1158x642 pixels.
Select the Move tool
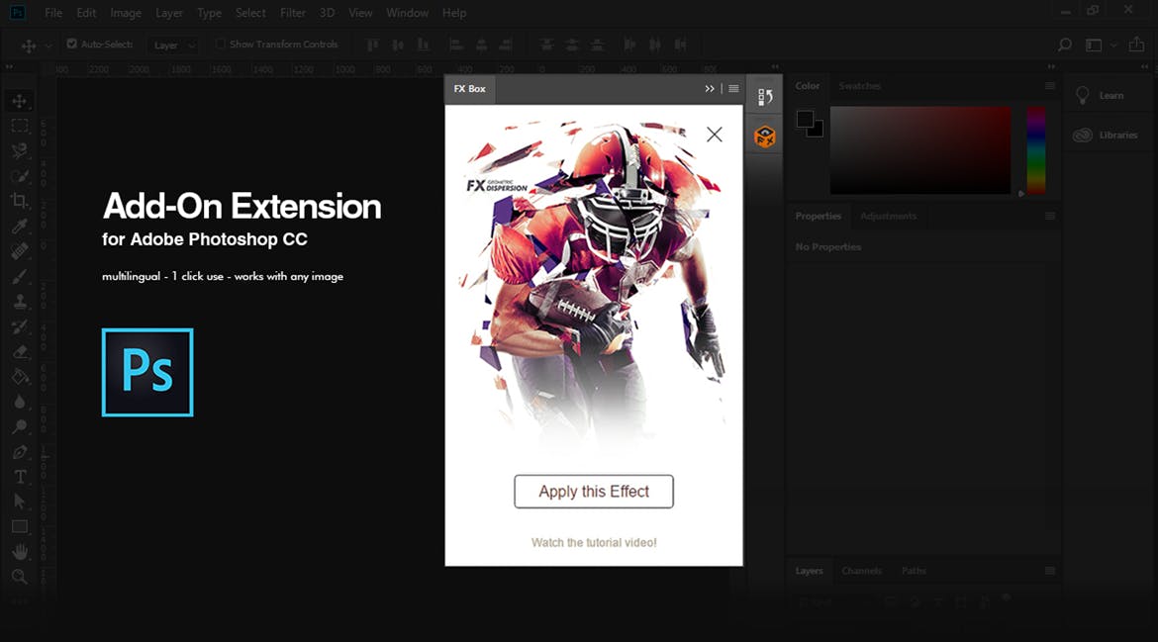(x=22, y=100)
